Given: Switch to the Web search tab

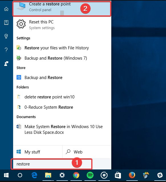Looking at the screenshot, I should point(87,152).
